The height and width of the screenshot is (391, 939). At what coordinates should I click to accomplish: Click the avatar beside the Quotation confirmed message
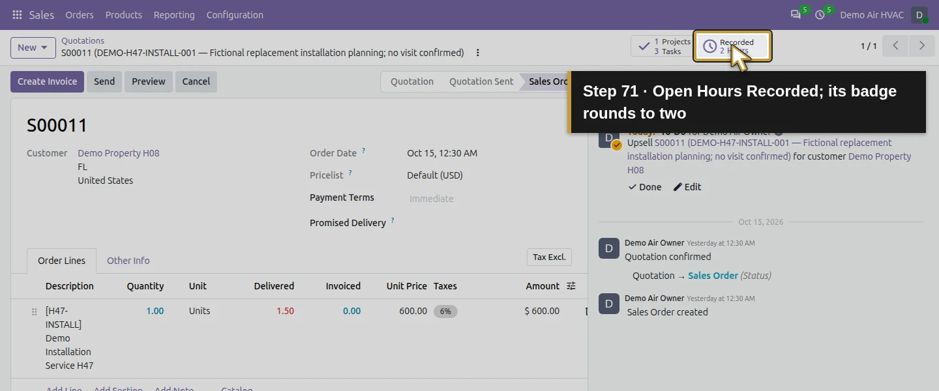(609, 249)
